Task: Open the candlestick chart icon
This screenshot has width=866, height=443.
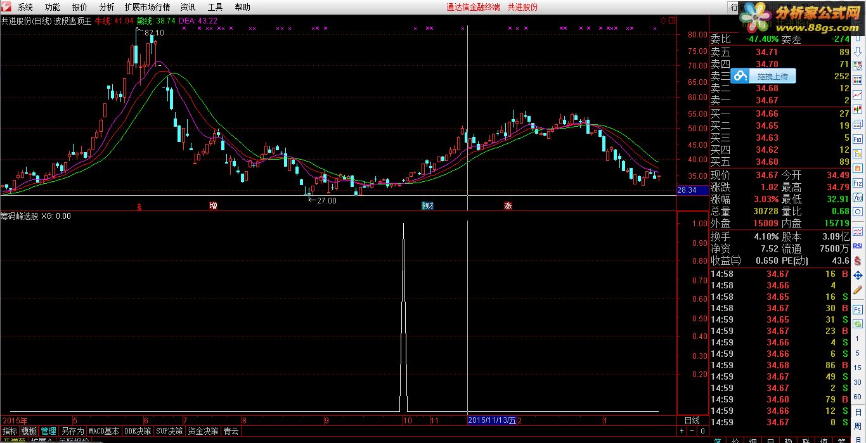Action: (858, 109)
